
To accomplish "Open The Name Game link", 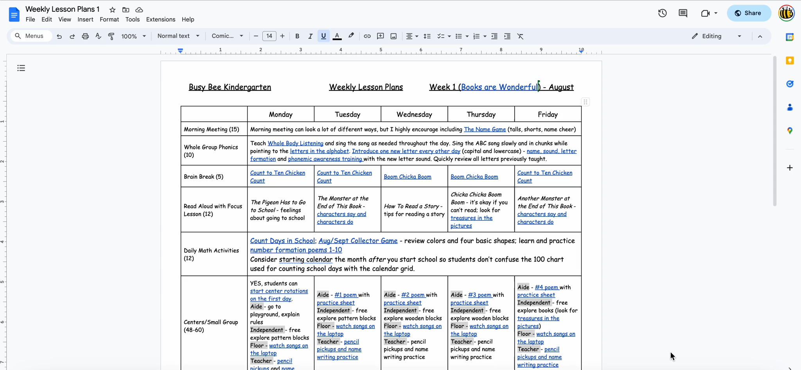I will coord(485,129).
